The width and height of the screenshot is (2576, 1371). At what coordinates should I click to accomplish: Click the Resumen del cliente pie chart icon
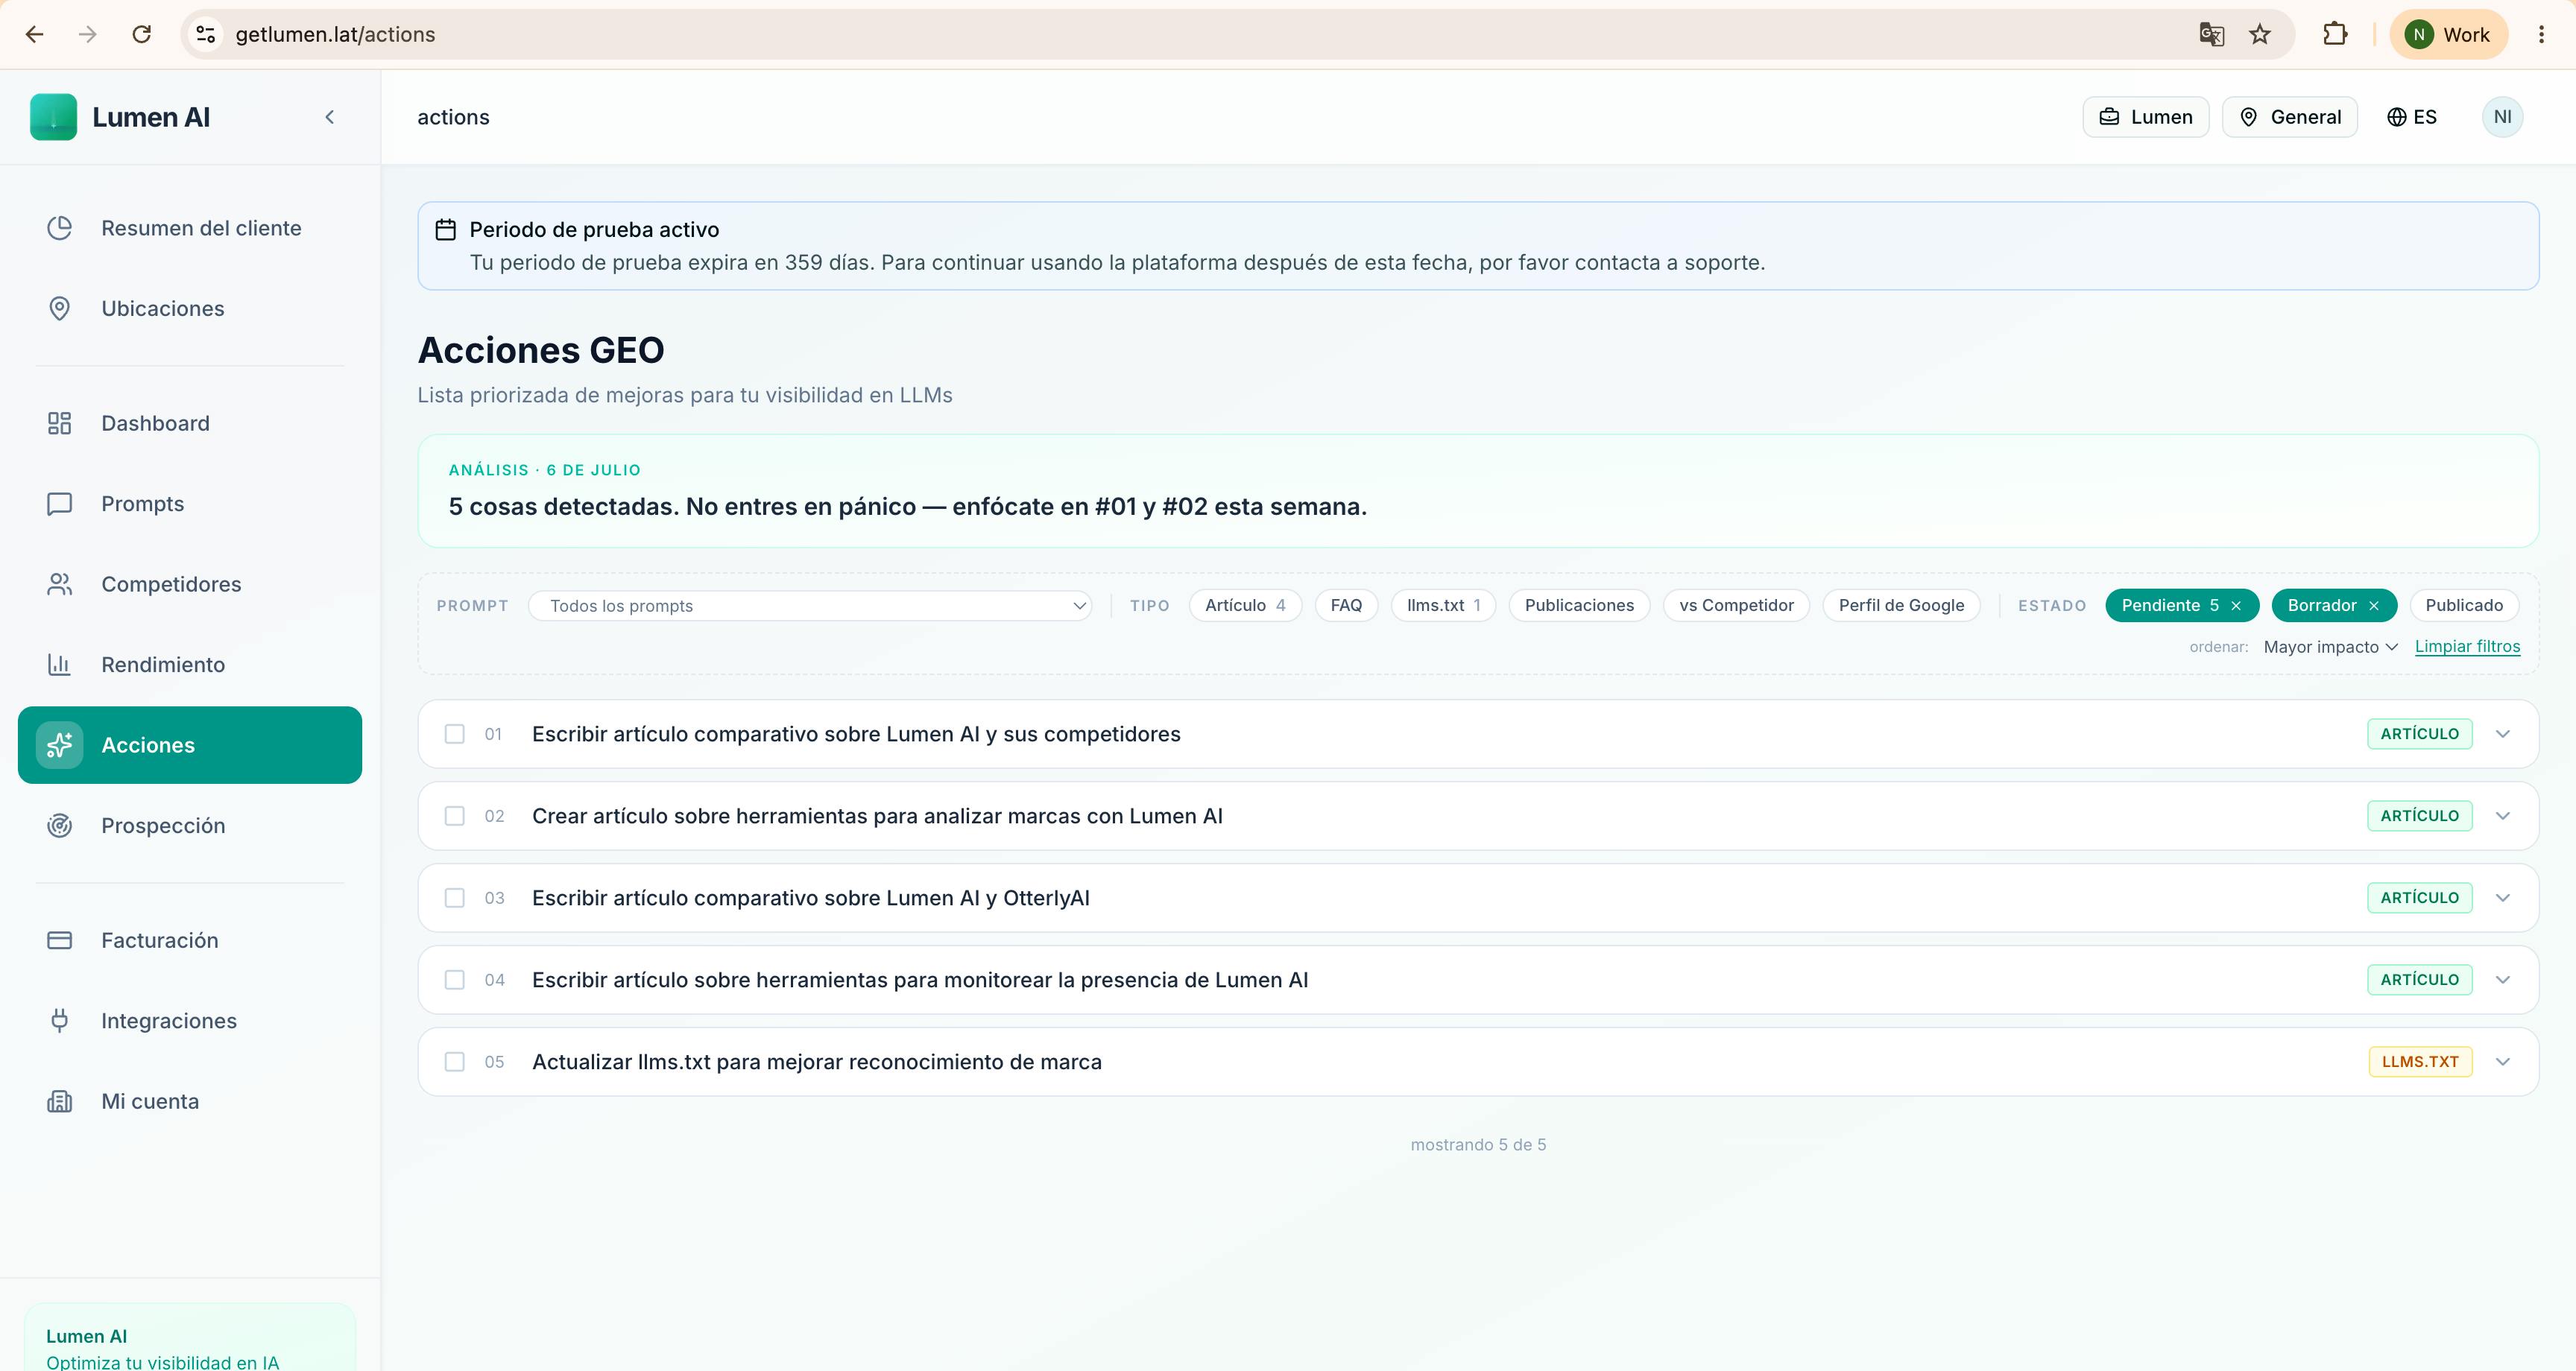click(x=60, y=228)
